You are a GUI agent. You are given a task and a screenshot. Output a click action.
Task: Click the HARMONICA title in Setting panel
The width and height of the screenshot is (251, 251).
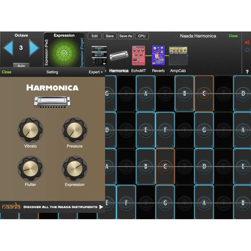point(52,88)
